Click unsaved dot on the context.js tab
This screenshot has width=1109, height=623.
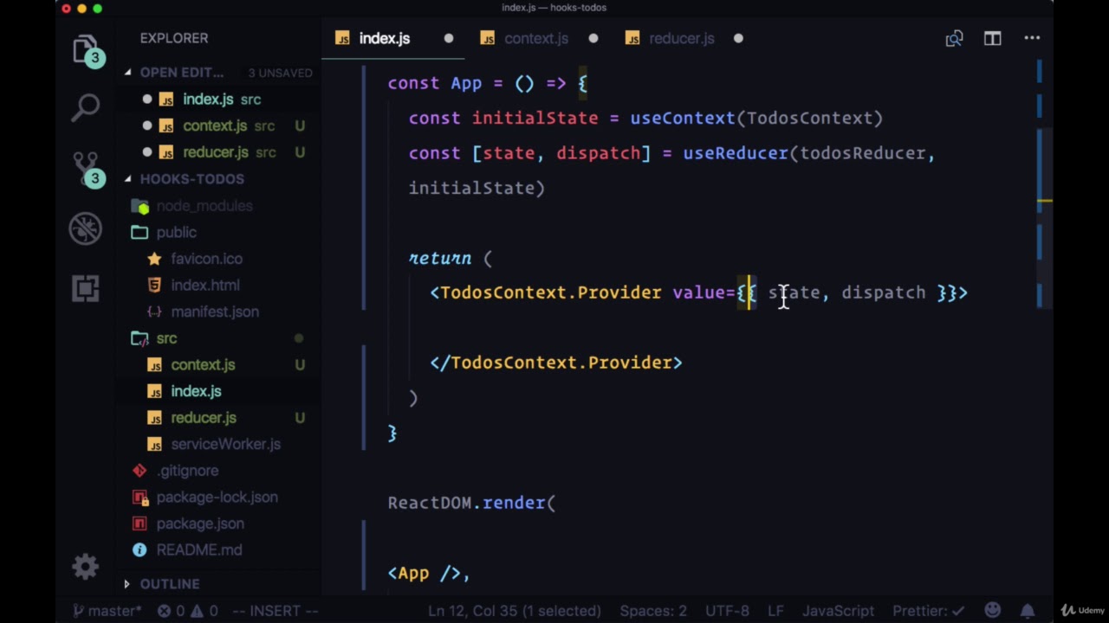pyautogui.click(x=593, y=38)
